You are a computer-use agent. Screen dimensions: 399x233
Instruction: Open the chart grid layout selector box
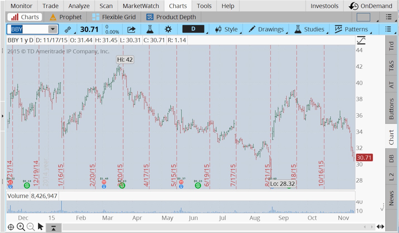pos(363,17)
